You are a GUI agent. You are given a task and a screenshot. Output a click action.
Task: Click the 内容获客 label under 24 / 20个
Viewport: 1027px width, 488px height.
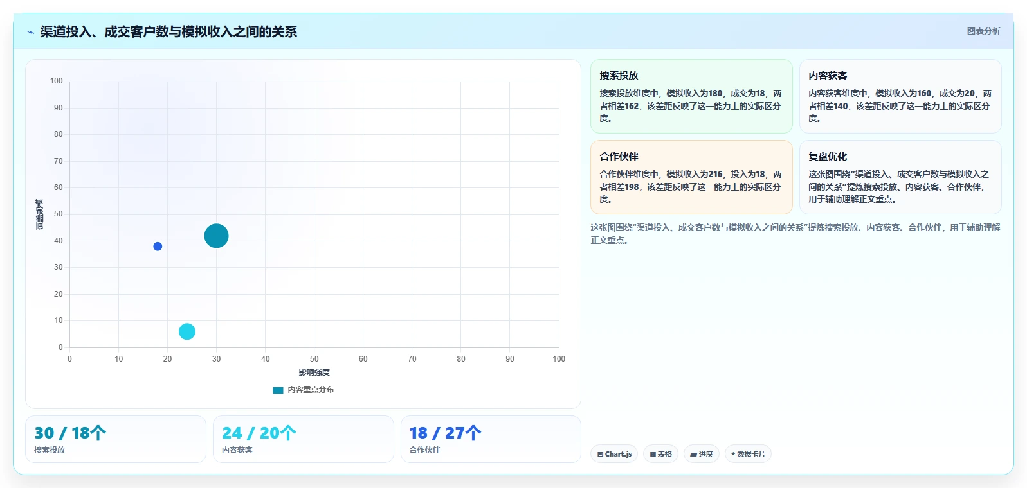click(237, 450)
